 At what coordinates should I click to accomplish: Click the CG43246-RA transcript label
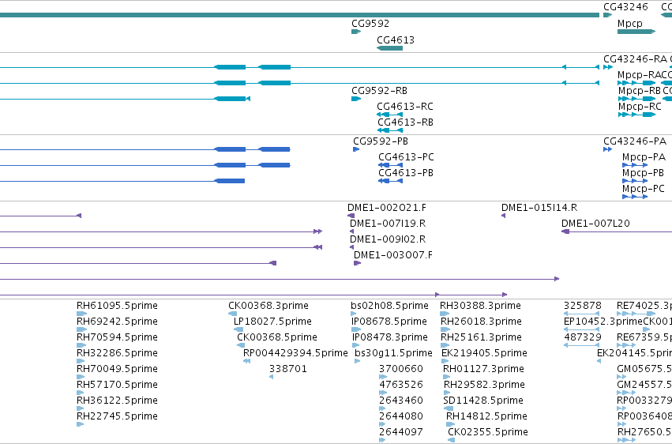[635, 59]
